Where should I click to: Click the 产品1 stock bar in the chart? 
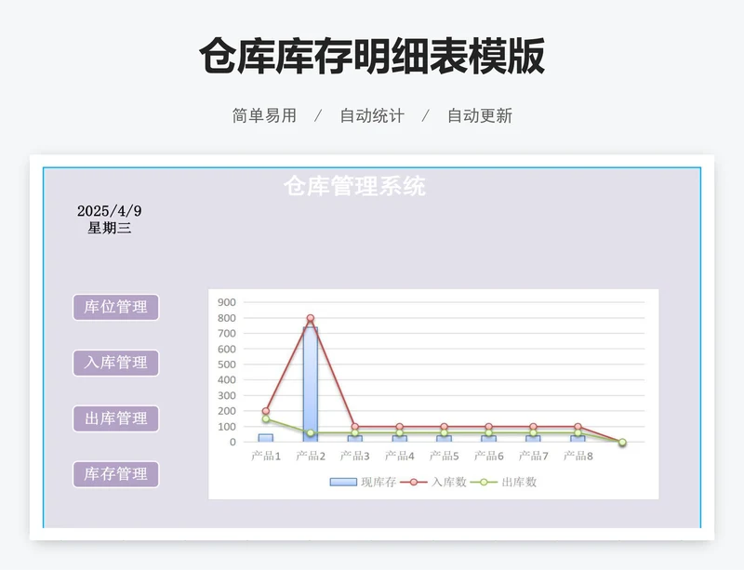[x=266, y=438]
